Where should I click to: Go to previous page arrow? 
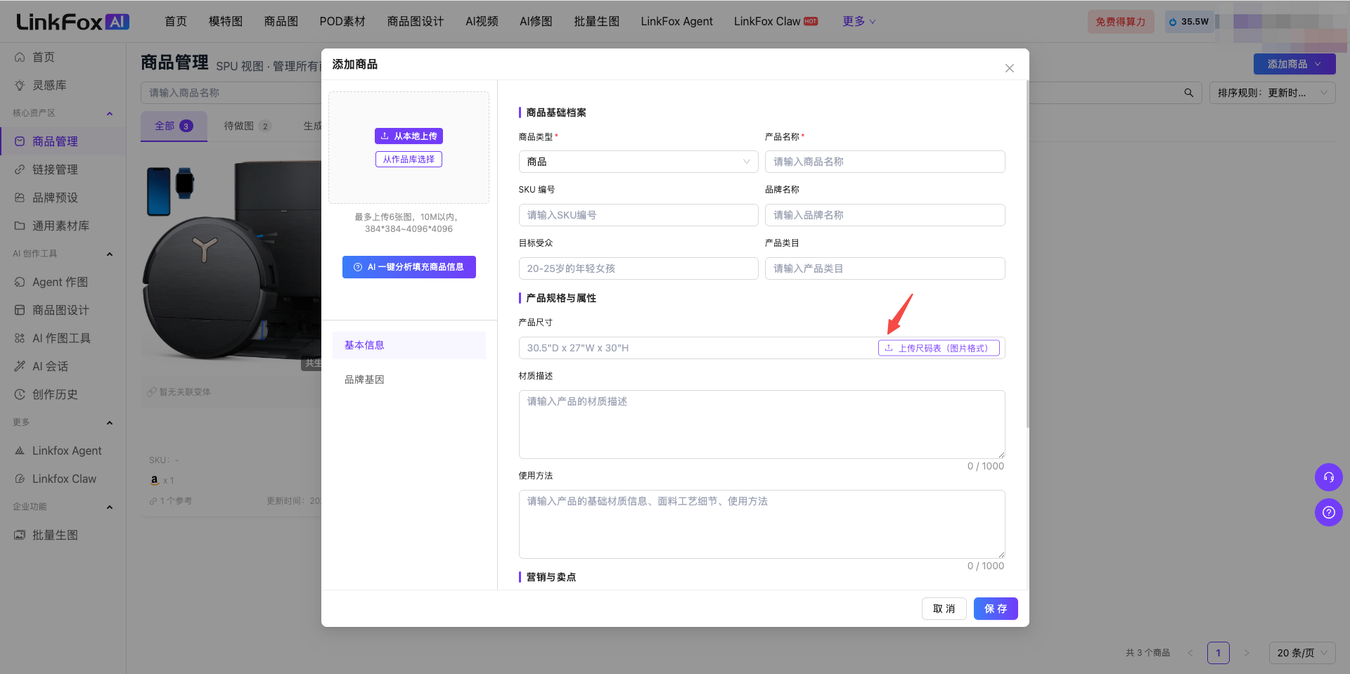click(x=1190, y=653)
